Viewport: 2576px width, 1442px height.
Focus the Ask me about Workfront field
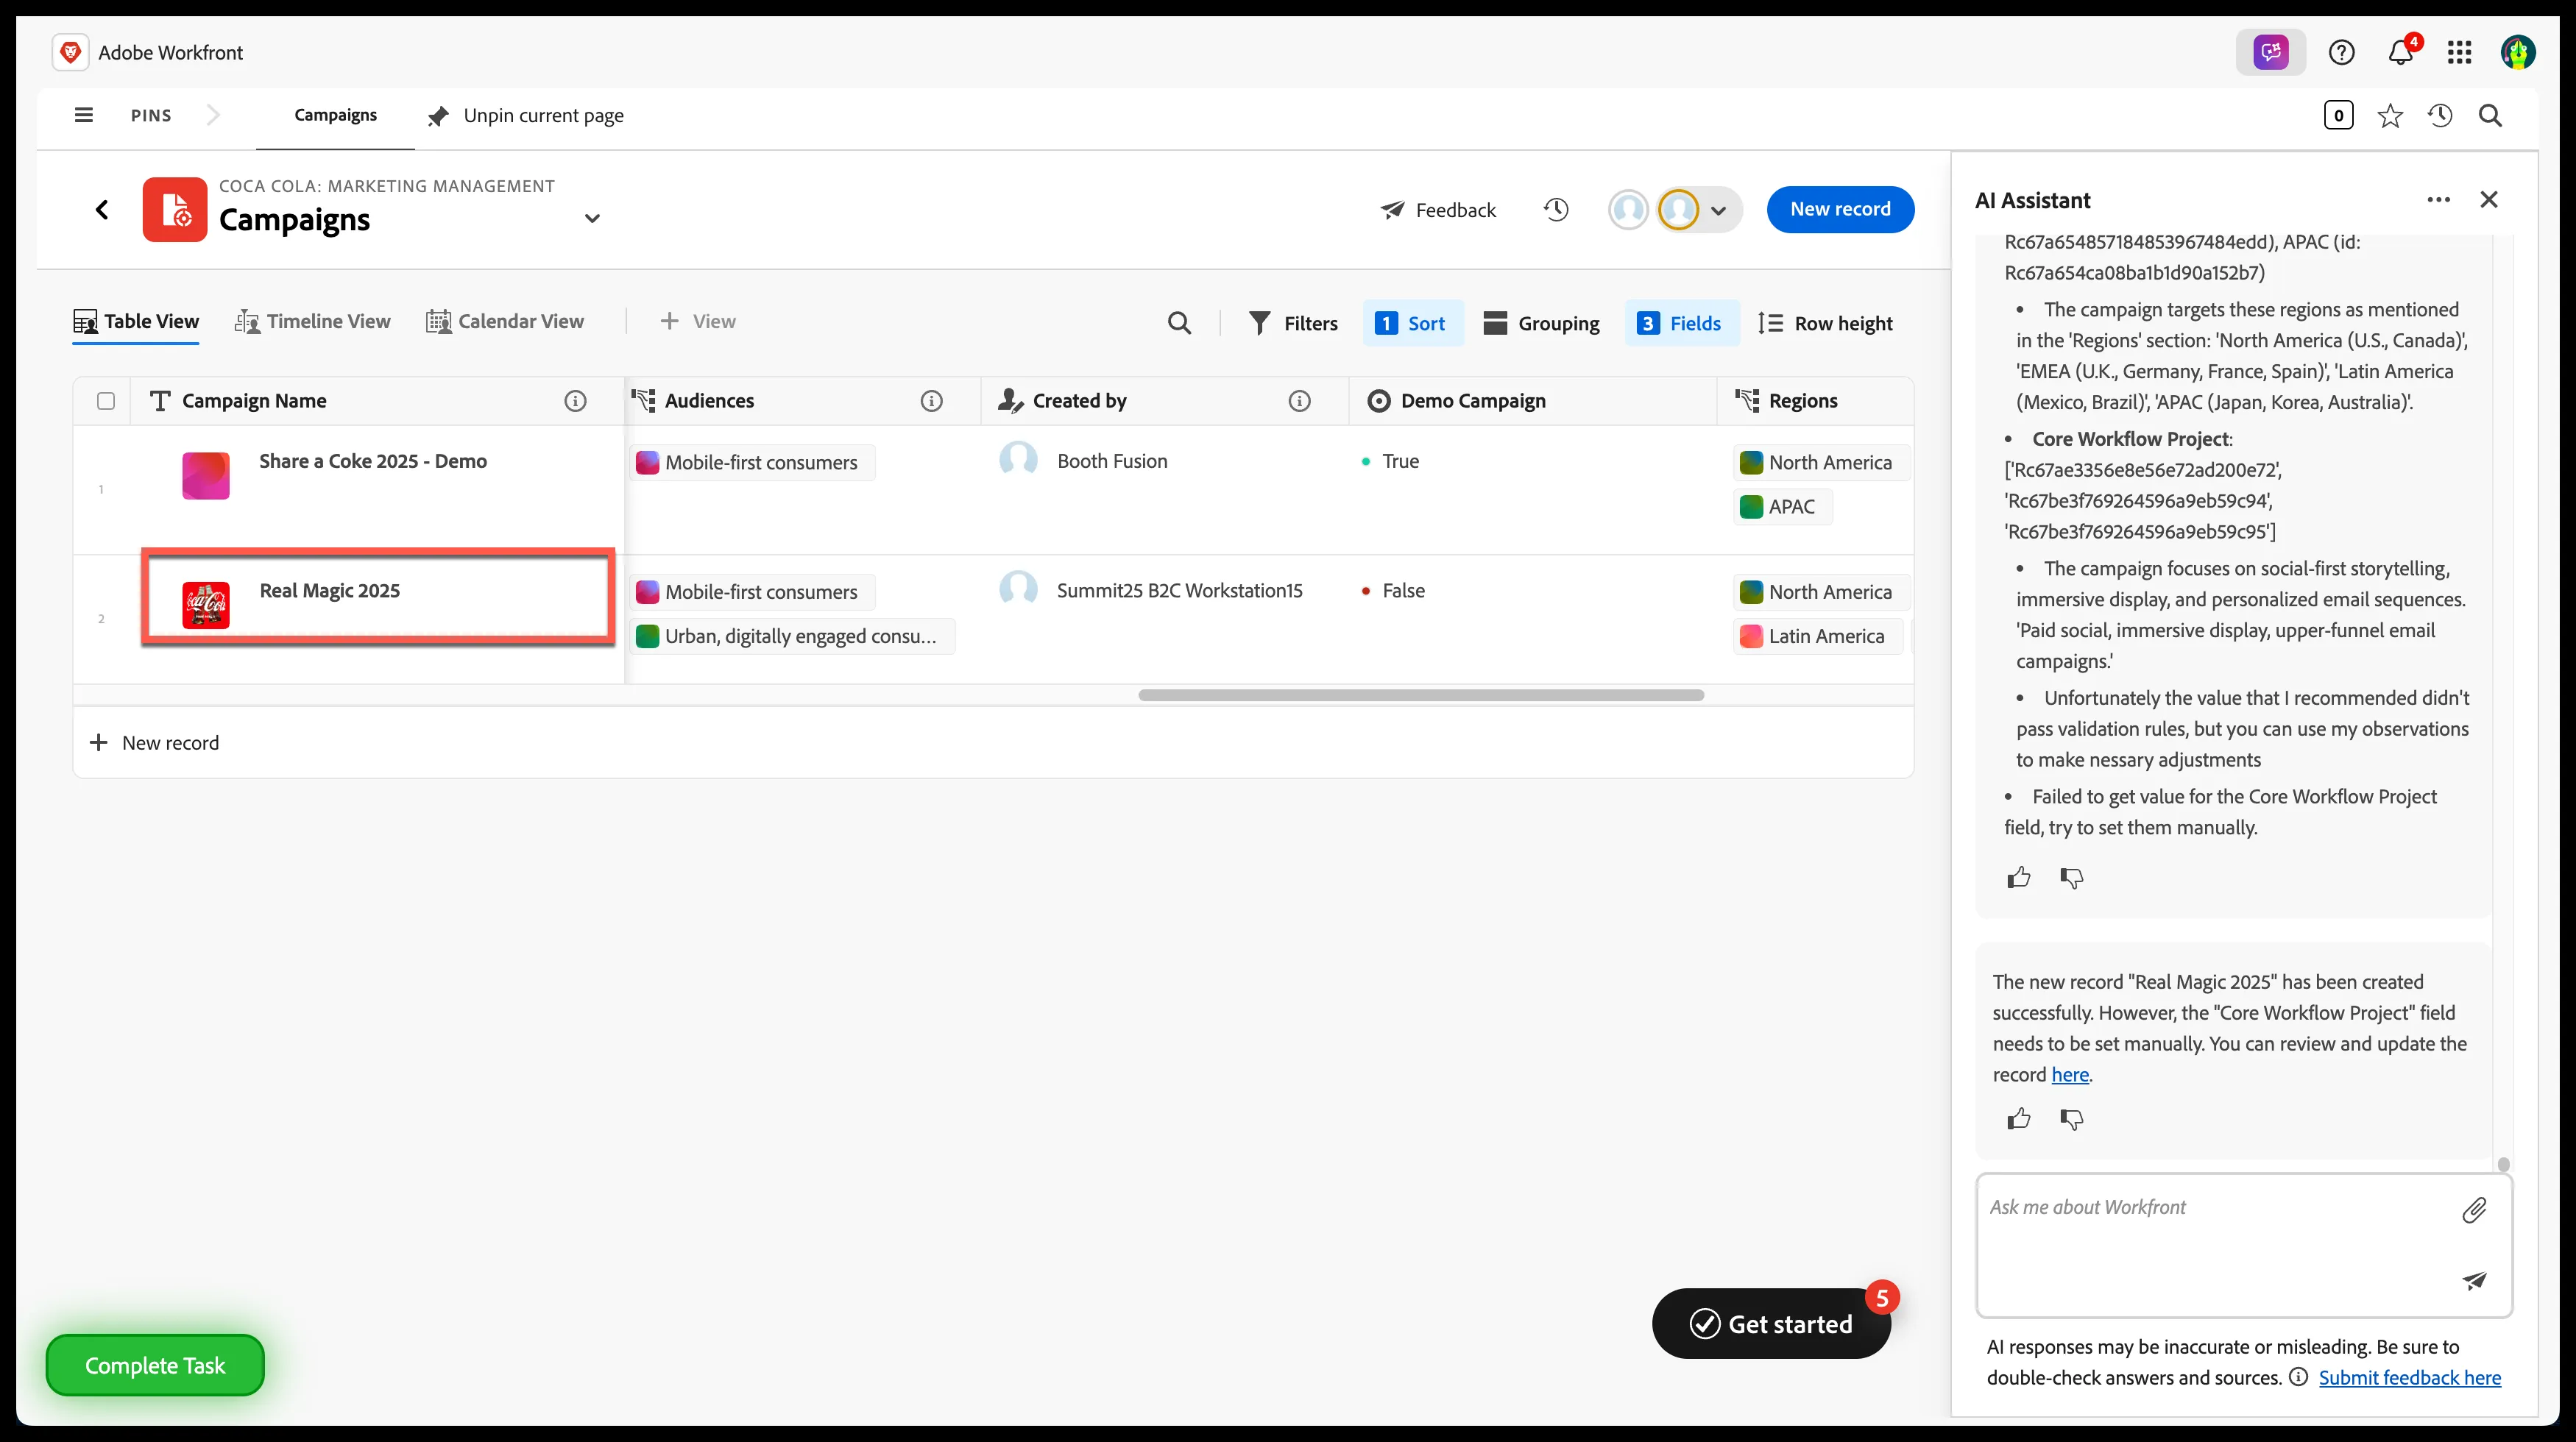(2244, 1245)
